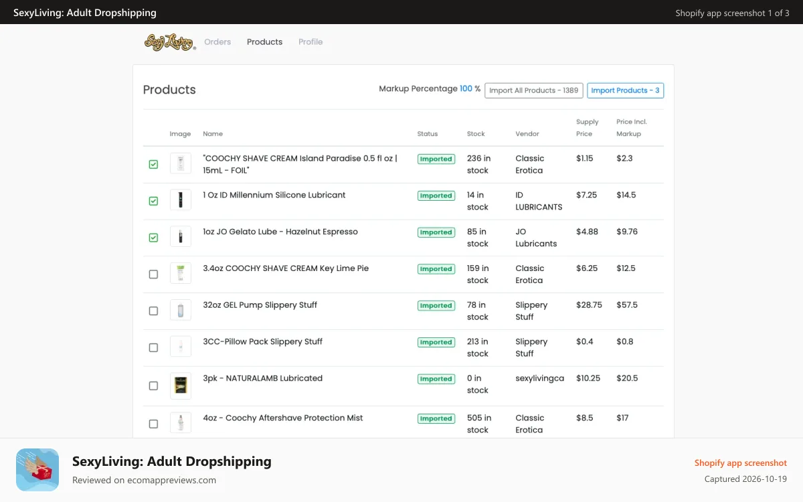This screenshot has width=803, height=502.
Task: Click Import Products - 3 button
Action: pyautogui.click(x=625, y=90)
